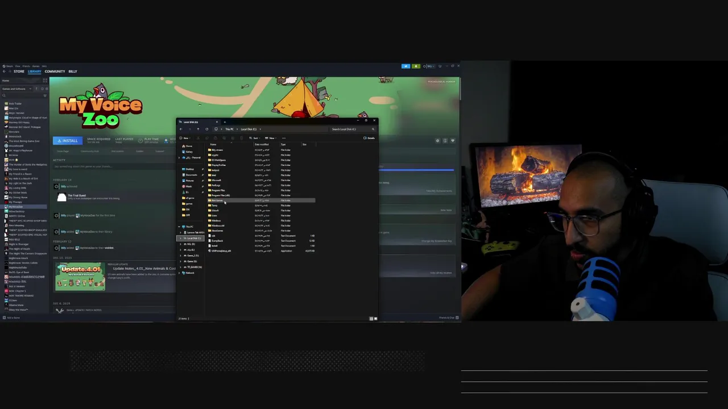Expand the chevron after Local Disk (C:) in breadcrumb
The image size is (728, 409).
(260, 129)
